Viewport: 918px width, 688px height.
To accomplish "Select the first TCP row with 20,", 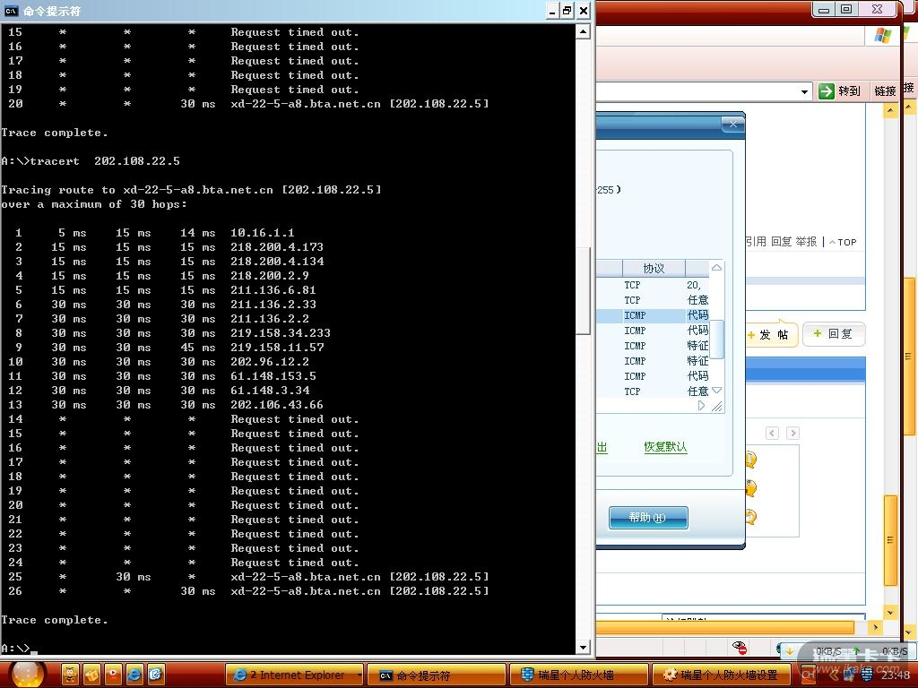I will (x=653, y=285).
